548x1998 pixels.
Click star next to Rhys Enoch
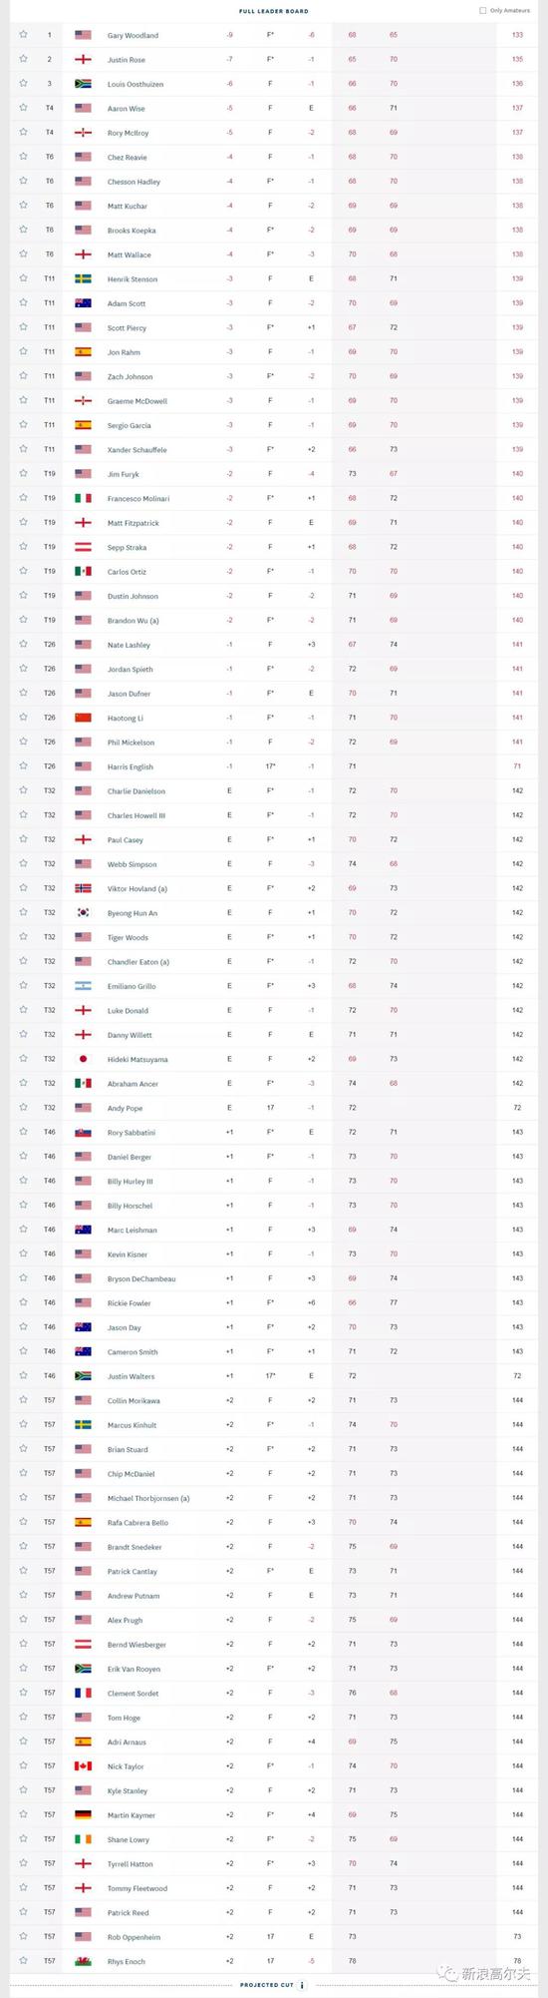23,1961
